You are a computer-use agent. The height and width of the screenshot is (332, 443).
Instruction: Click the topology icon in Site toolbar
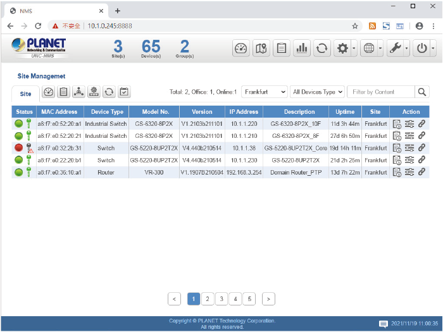[78, 92]
